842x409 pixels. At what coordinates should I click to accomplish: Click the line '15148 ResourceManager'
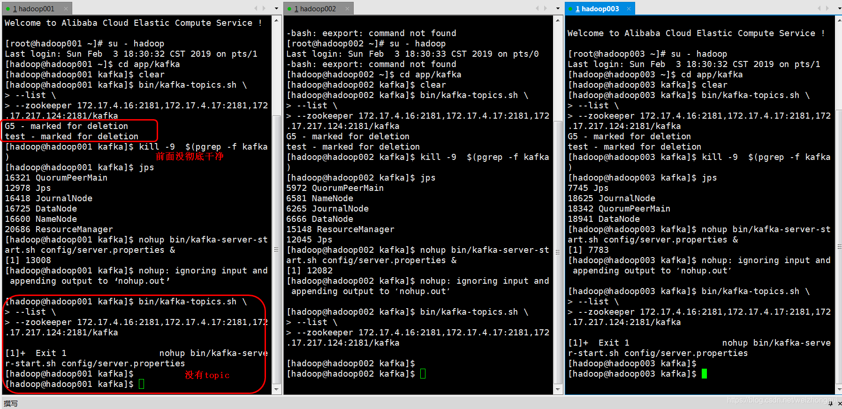tap(341, 229)
